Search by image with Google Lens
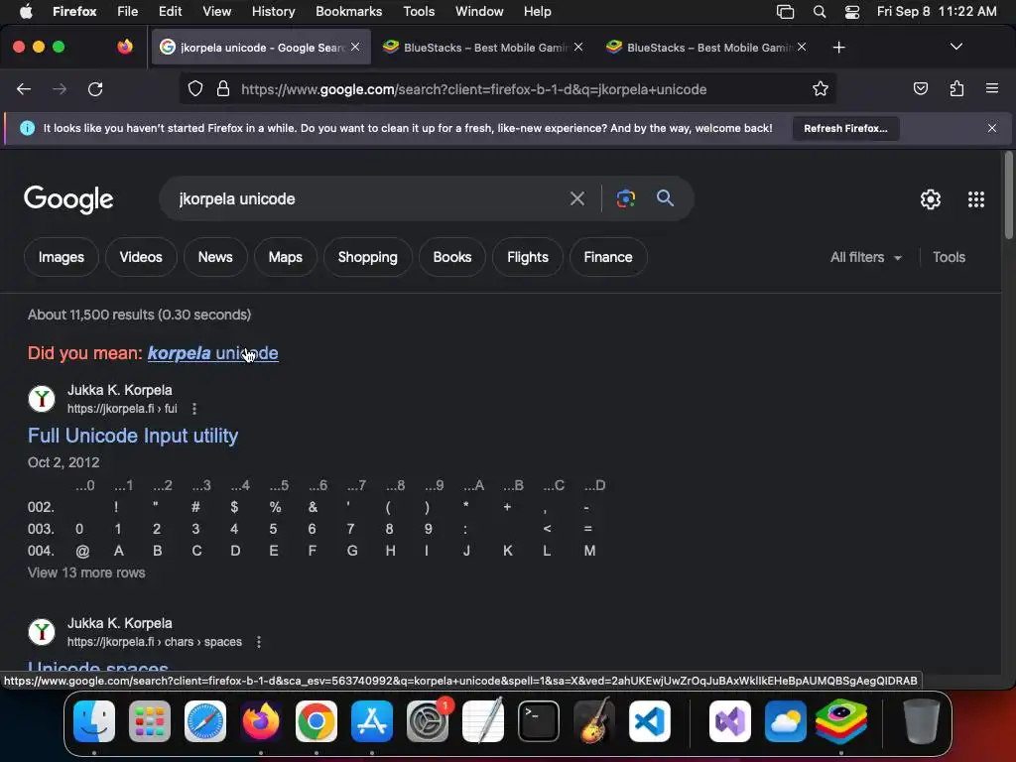The image size is (1016, 762). click(x=626, y=198)
